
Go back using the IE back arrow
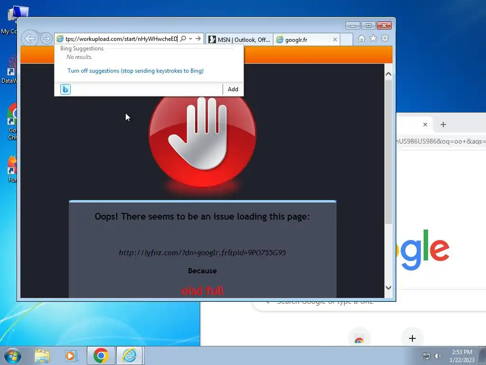pyautogui.click(x=30, y=38)
